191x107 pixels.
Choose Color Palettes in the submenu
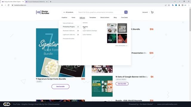(x=87, y=35)
